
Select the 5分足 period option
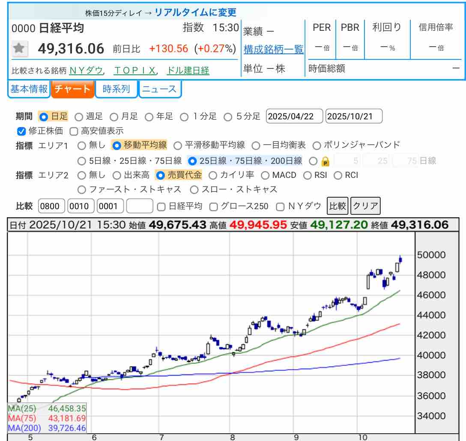pyautogui.click(x=228, y=116)
